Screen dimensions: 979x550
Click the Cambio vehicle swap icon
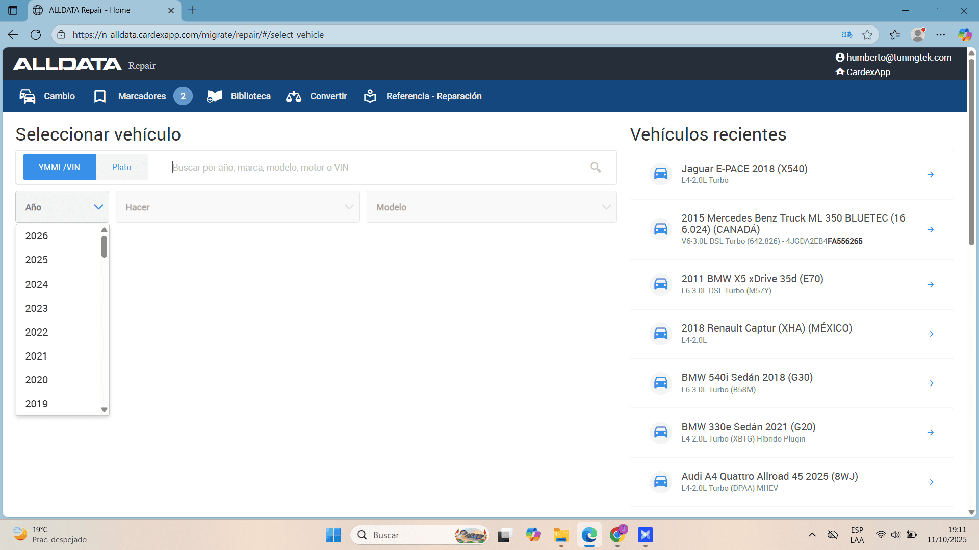[28, 96]
